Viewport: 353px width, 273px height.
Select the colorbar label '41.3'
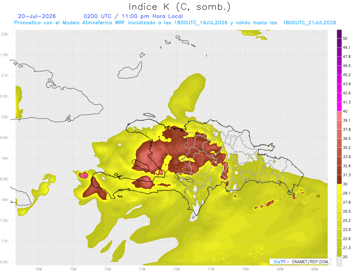tap(347, 102)
